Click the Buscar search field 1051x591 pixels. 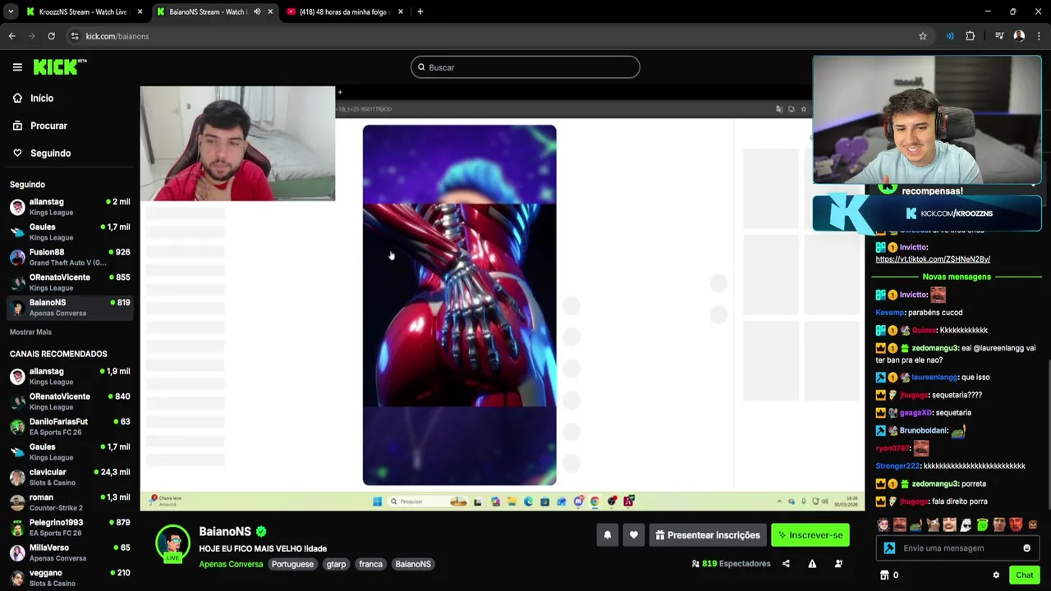(x=525, y=67)
